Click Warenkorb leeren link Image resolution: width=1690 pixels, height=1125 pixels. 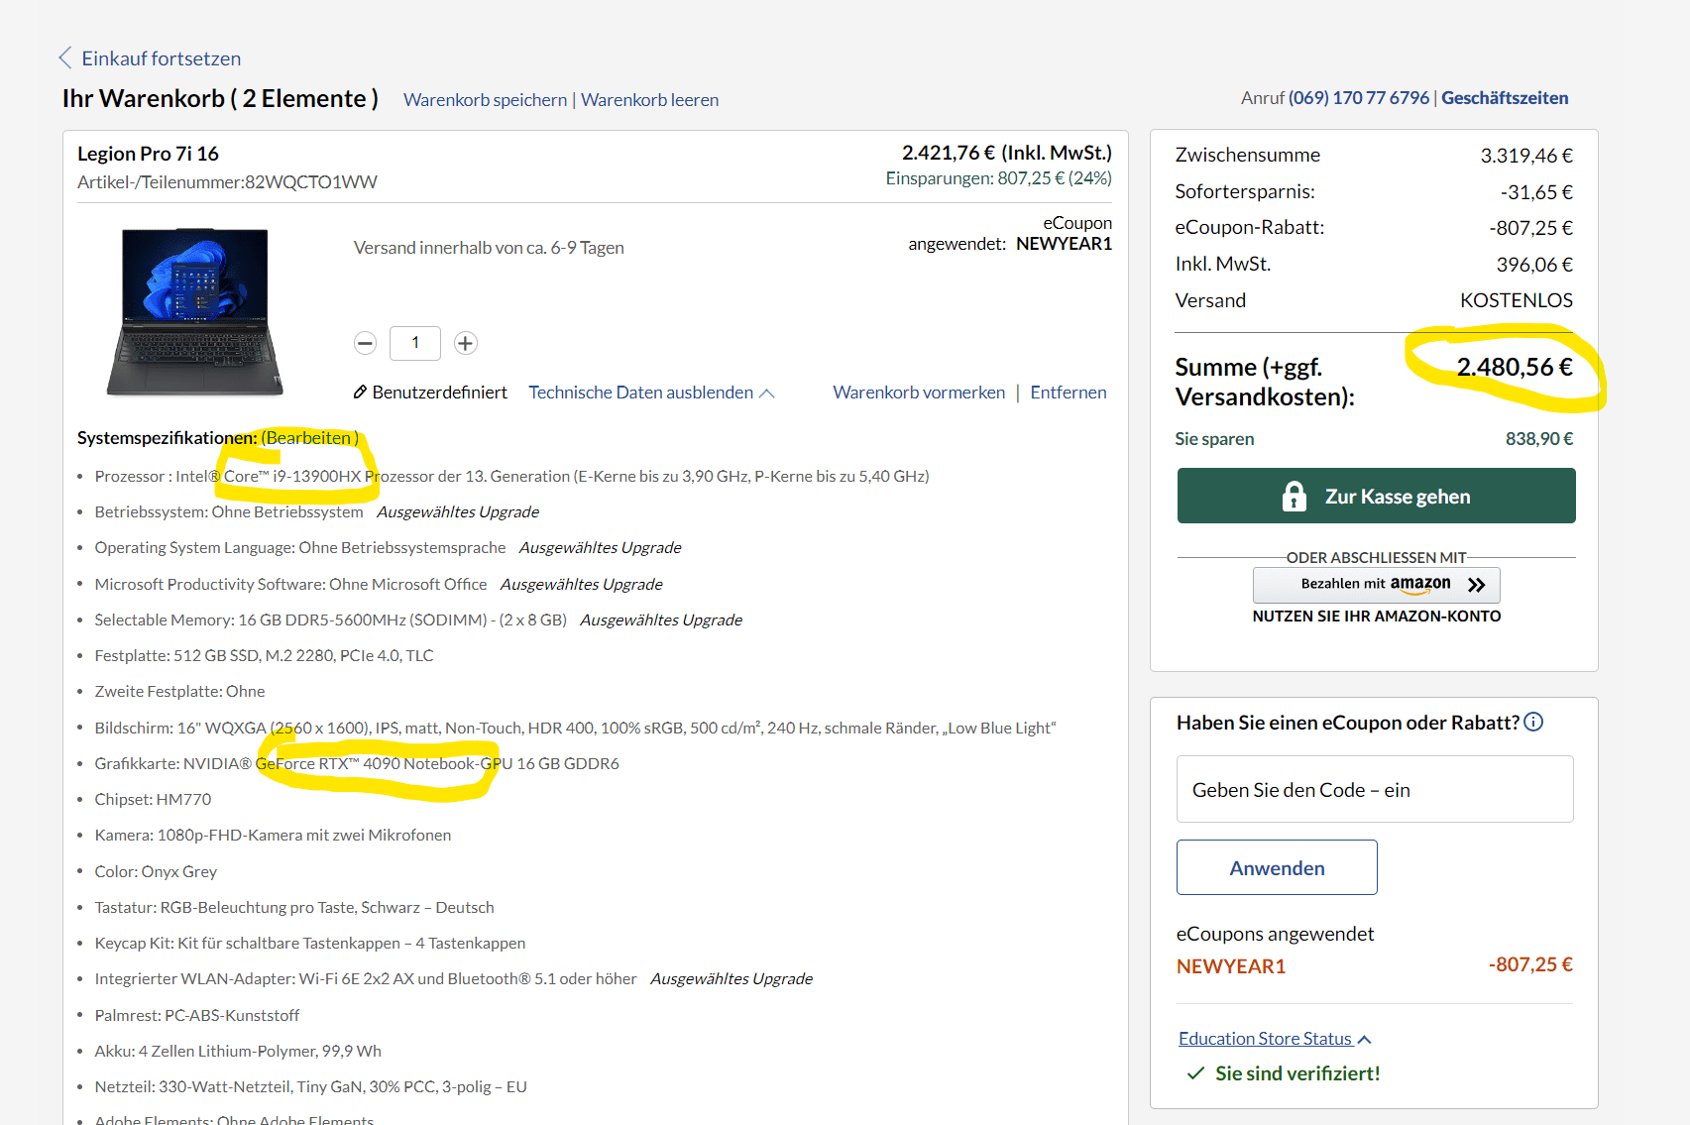click(x=649, y=100)
